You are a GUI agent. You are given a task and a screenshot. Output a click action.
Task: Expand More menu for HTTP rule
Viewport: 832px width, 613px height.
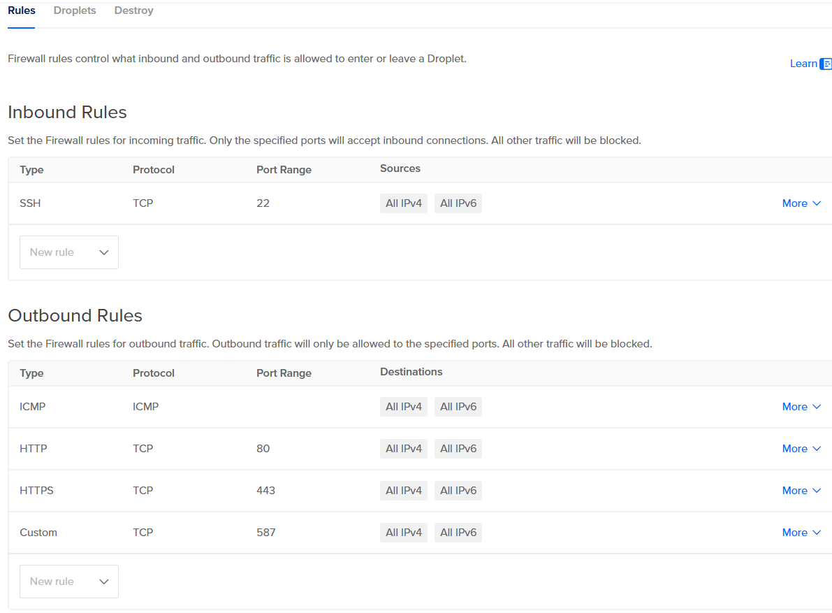pos(801,449)
